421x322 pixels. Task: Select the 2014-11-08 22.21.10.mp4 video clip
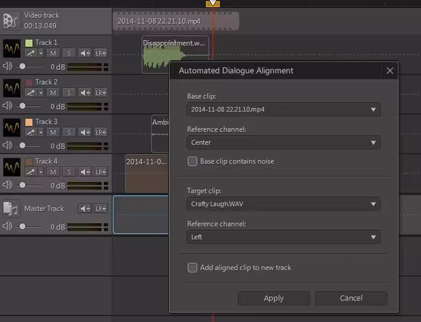(x=176, y=21)
